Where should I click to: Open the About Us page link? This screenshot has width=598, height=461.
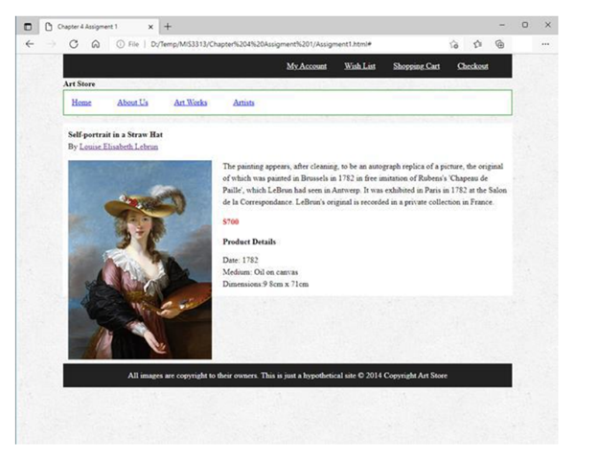(x=132, y=103)
